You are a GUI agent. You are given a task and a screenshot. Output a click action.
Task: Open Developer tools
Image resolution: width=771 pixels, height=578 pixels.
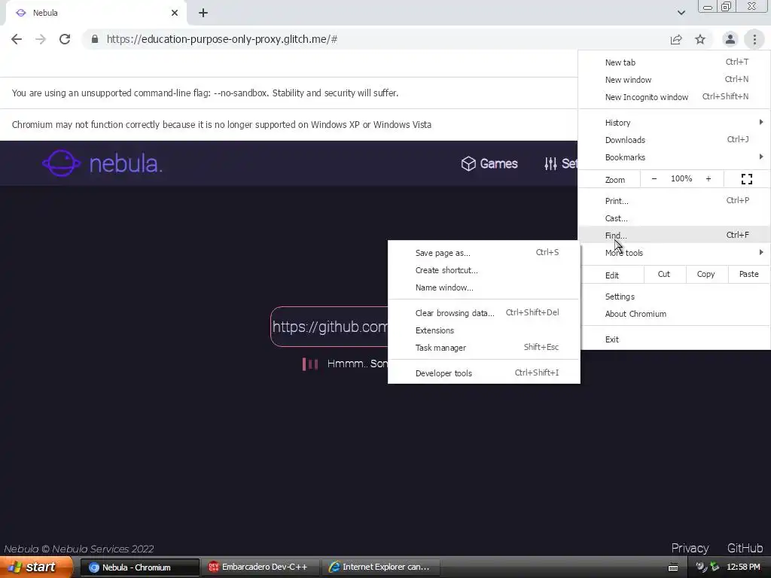click(484, 373)
